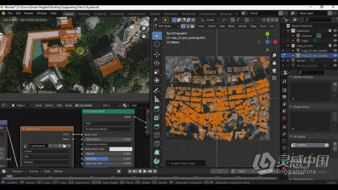The width and height of the screenshot is (338, 190).
Task: Click the red X axis on the gizmo
Action: coord(275,42)
